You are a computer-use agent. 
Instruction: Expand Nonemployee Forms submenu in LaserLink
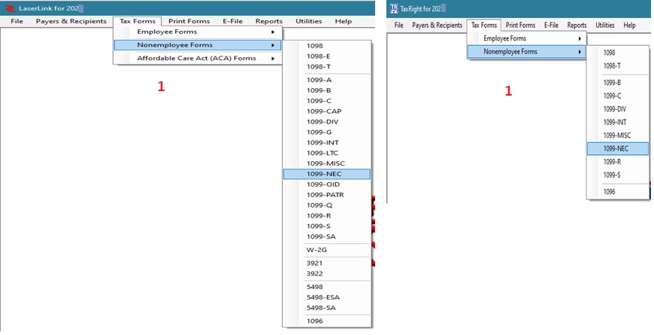198,45
